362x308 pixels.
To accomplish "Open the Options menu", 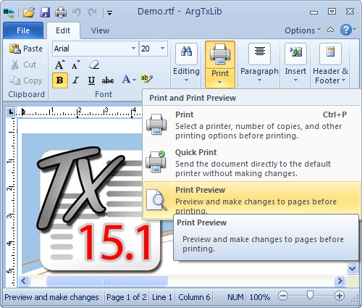I will tap(303, 30).
